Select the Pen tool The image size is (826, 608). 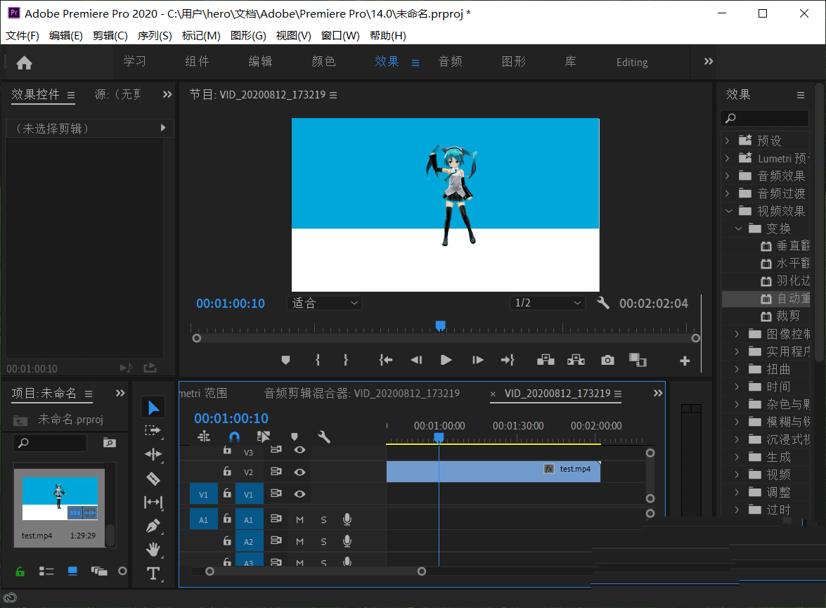click(153, 526)
